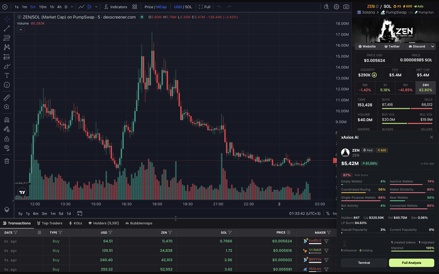Filter transactions by SOL column

pyautogui.click(x=230, y=233)
